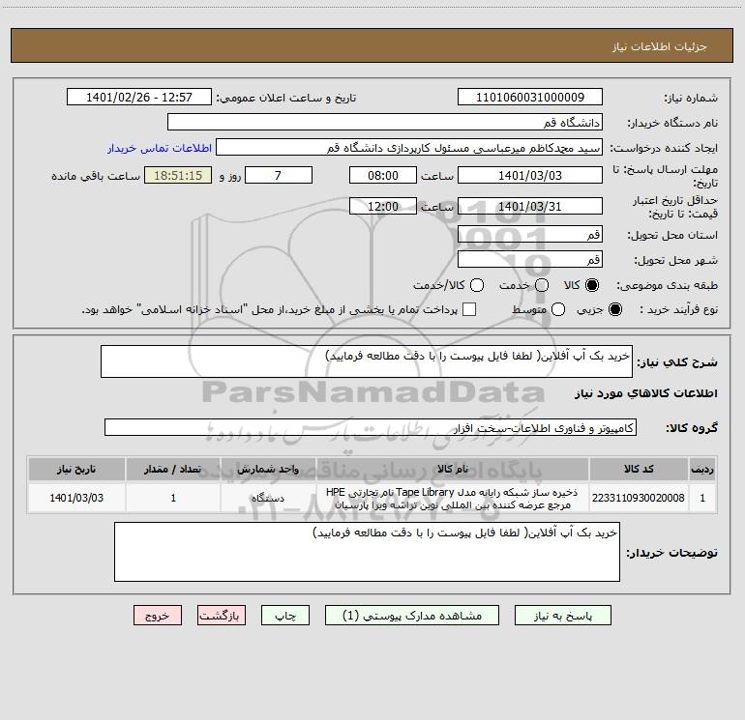Click the days remaining field showing 7
The width and height of the screenshot is (745, 720).
coord(279,176)
